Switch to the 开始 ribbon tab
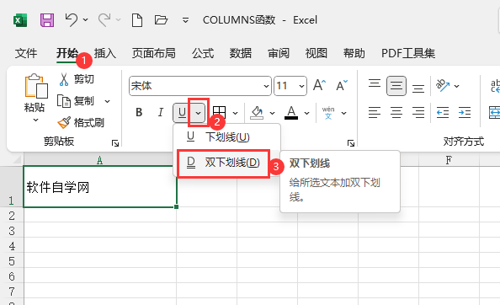 67,53
